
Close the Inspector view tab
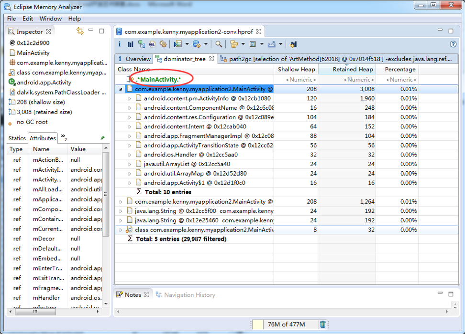(48, 31)
